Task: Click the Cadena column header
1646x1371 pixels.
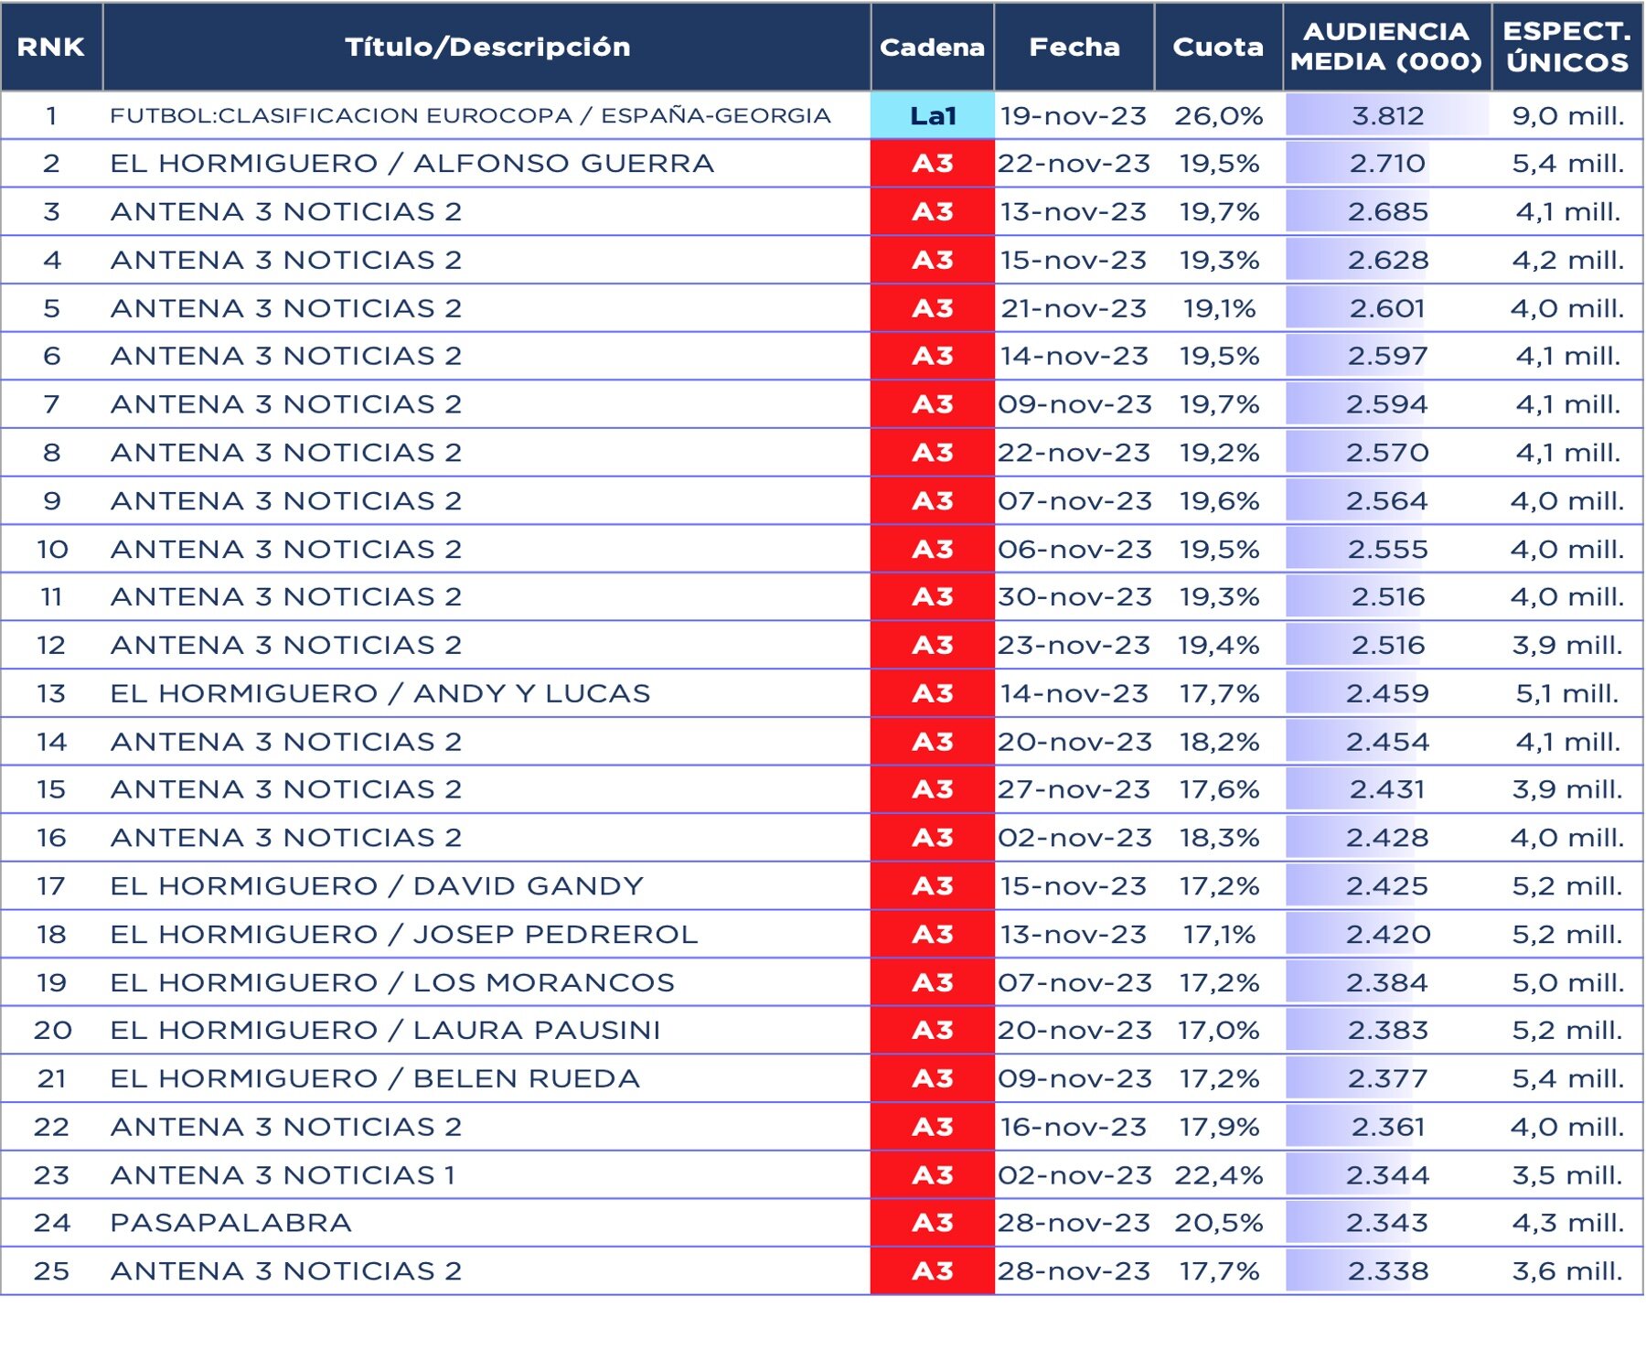Action: (x=932, y=47)
